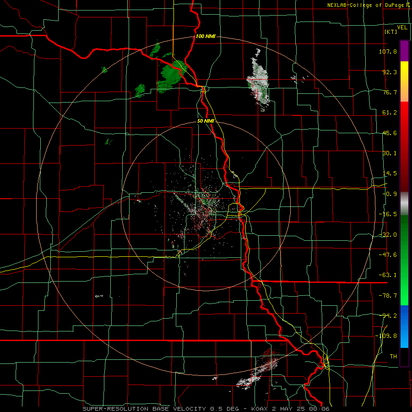The width and height of the screenshot is (412, 412).
Task: Select the -63.1 velocity value
Action: pos(388,275)
